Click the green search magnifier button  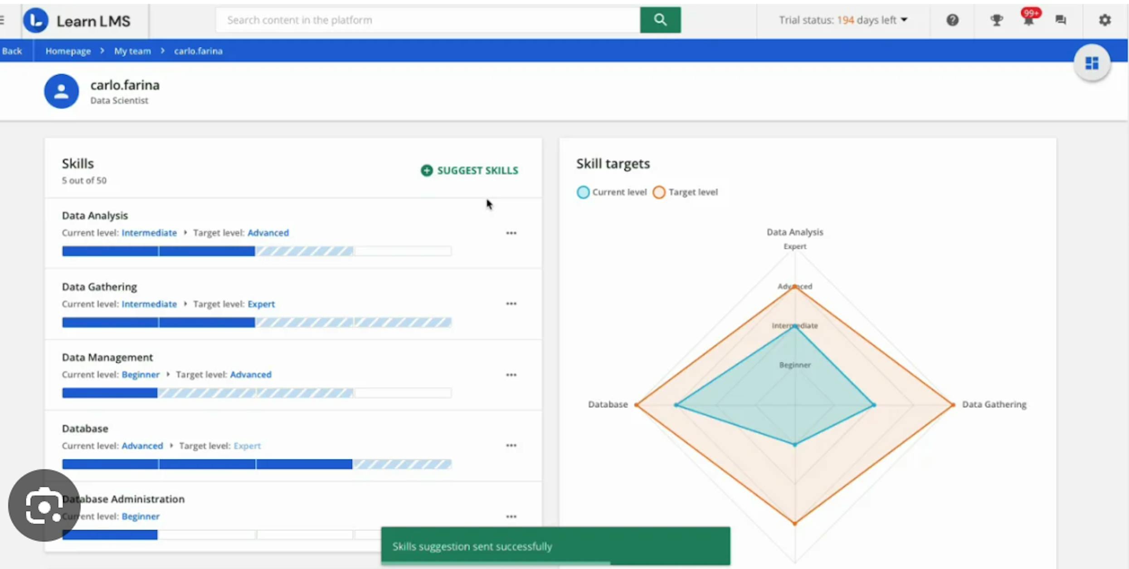click(660, 20)
